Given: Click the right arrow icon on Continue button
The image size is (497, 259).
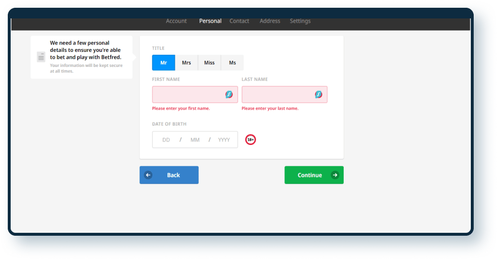Looking at the screenshot, I should [334, 175].
